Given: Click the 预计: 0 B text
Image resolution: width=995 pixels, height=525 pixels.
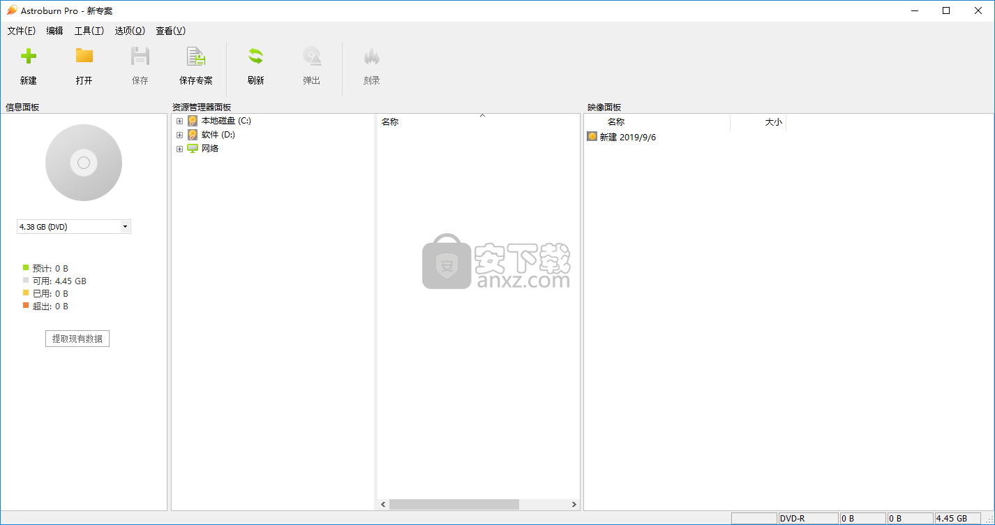Looking at the screenshot, I should pyautogui.click(x=50, y=268).
